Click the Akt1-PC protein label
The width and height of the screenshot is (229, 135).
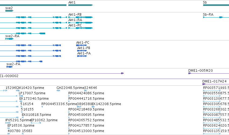point(83,43)
